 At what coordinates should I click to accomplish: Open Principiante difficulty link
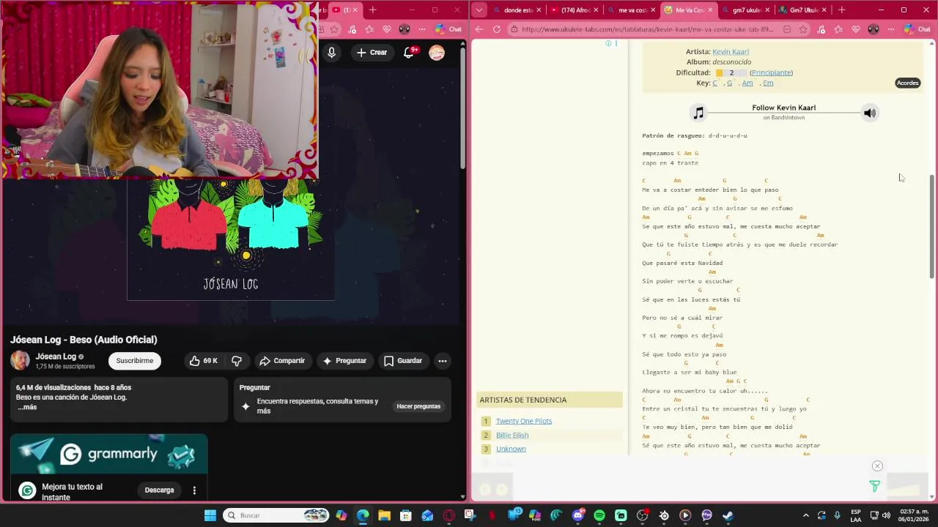[771, 72]
